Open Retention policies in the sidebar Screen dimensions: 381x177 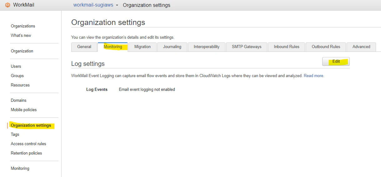(x=26, y=153)
